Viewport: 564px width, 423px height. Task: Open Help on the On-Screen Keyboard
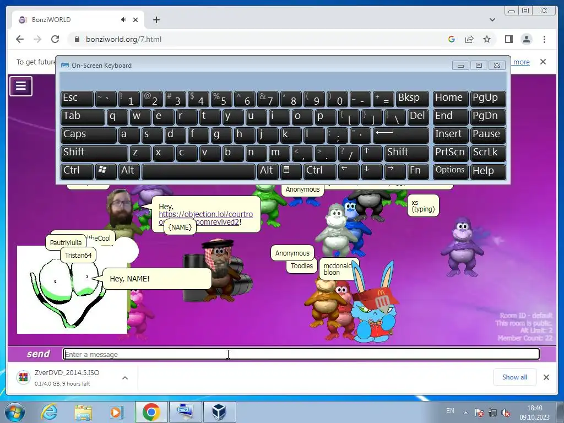pos(488,172)
